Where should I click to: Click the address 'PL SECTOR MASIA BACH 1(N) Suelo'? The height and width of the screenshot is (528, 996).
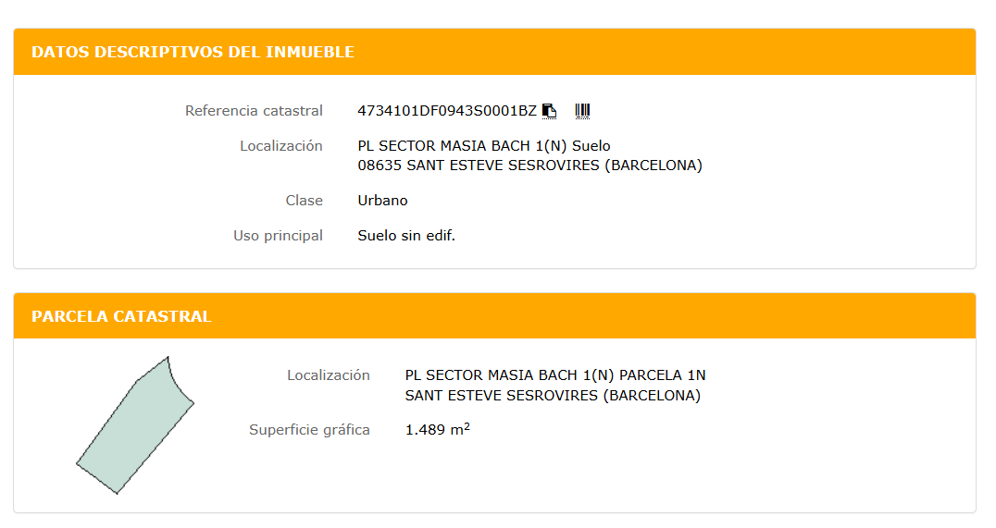coord(484,146)
